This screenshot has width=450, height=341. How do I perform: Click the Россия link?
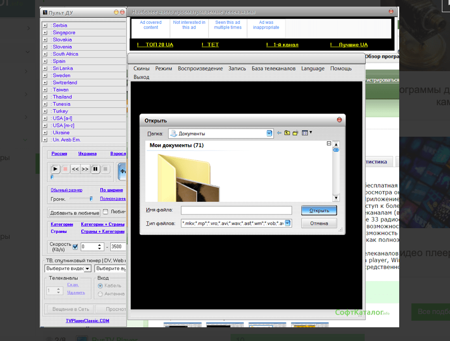click(x=59, y=153)
